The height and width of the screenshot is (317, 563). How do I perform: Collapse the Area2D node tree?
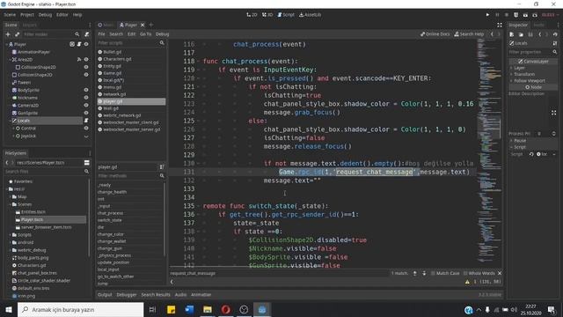coord(10,59)
